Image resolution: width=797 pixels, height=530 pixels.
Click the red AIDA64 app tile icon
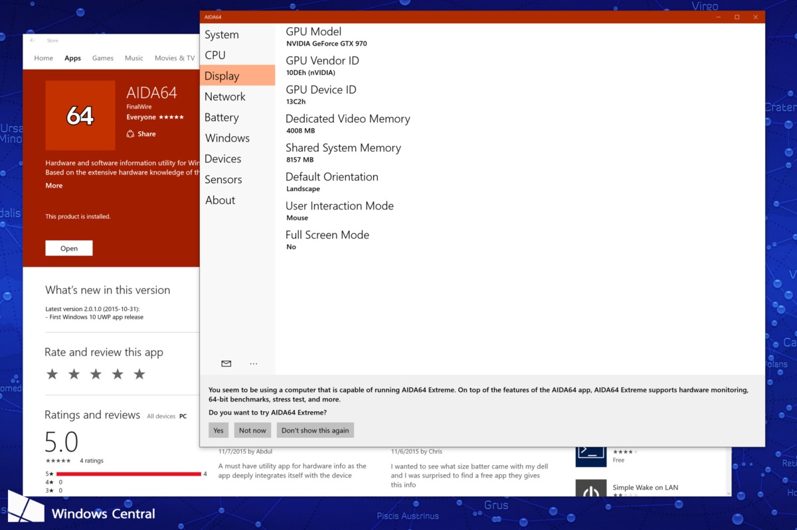pos(80,115)
